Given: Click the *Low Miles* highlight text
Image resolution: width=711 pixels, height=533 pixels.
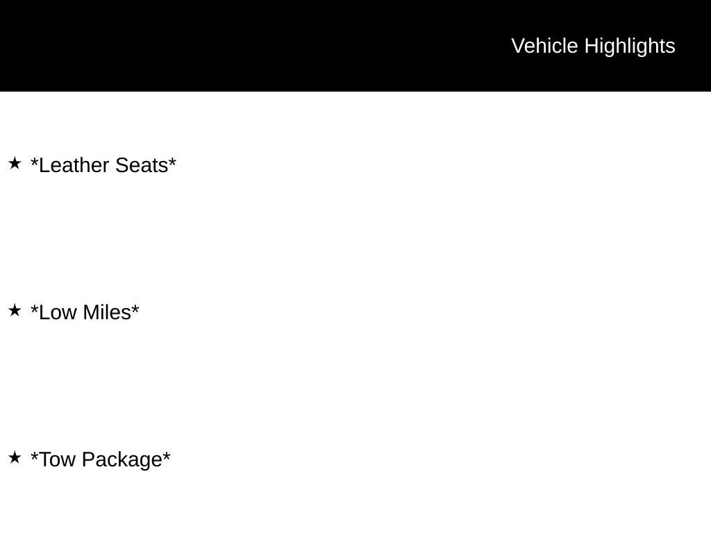Looking at the screenshot, I should click(x=85, y=312).
